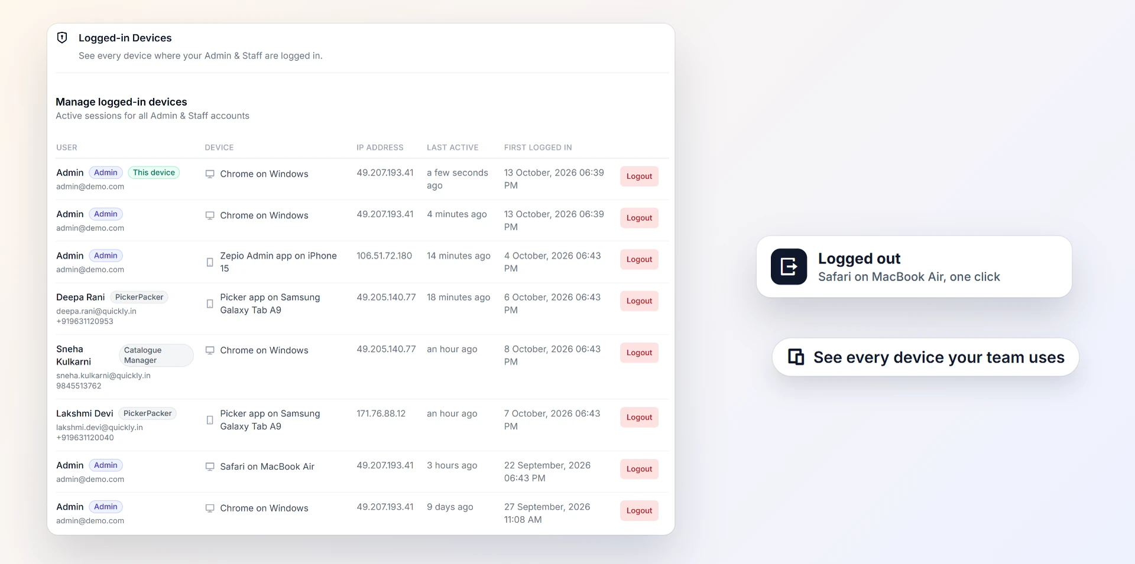The height and width of the screenshot is (564, 1135).
Task: Click Safari on MacBook Air device name
Action: pyautogui.click(x=267, y=467)
